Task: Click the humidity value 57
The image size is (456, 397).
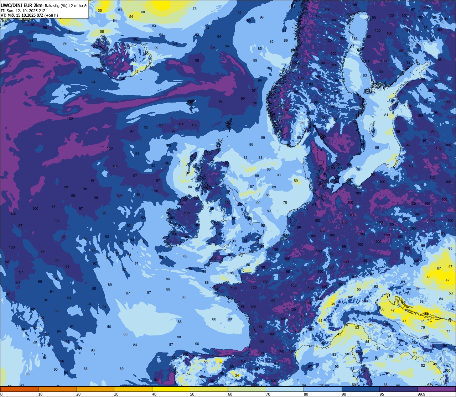Action: coord(188,374)
